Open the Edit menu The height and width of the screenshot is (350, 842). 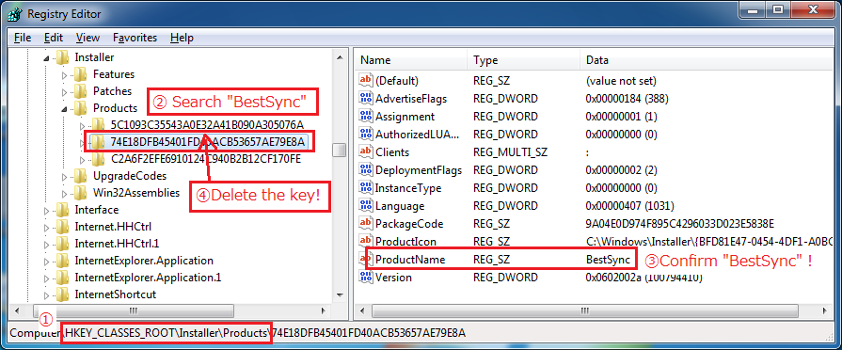pyautogui.click(x=54, y=38)
